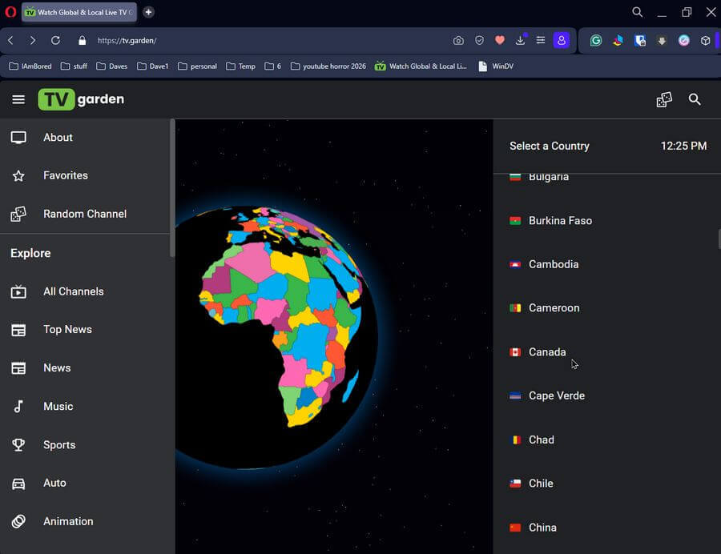Click the heart icon in the address bar
The width and height of the screenshot is (721, 554).
[x=500, y=40]
